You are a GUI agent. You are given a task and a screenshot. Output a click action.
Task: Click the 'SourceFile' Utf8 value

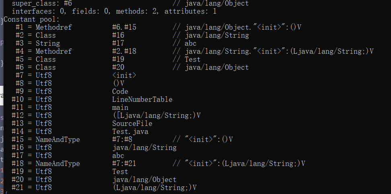point(132,123)
